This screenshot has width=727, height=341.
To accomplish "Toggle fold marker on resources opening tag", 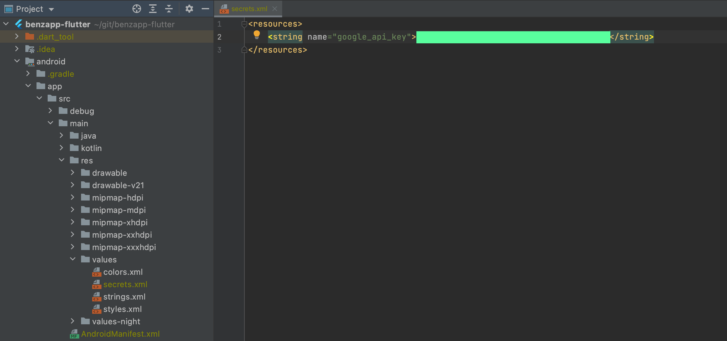I will [x=244, y=24].
